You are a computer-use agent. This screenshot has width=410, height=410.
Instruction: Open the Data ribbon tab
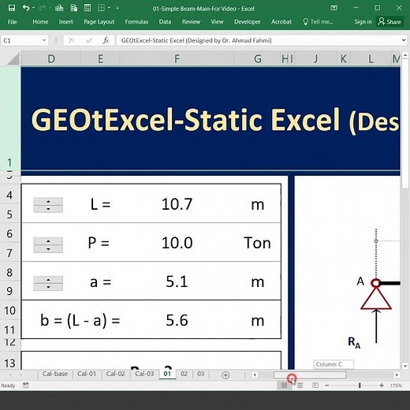165,22
